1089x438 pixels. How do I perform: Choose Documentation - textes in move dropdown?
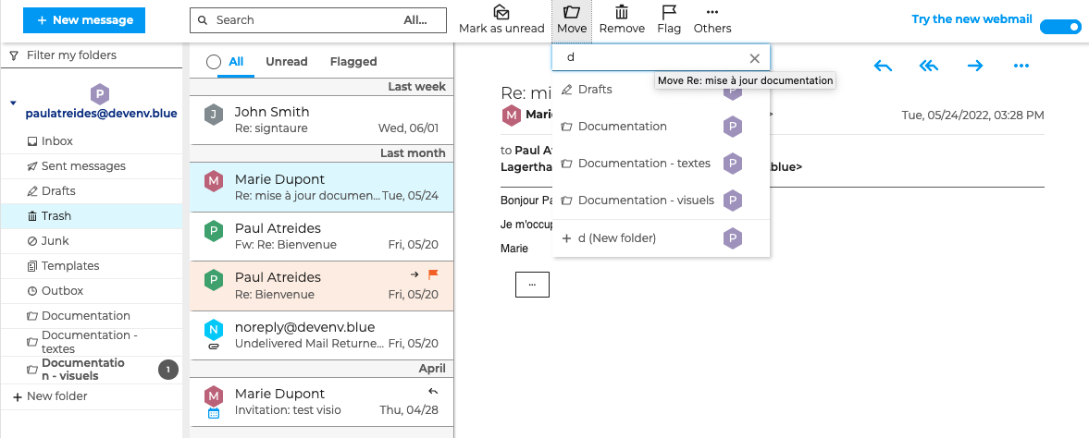point(662,164)
